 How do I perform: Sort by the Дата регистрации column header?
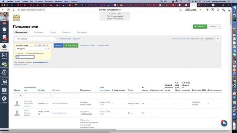(x=105, y=89)
